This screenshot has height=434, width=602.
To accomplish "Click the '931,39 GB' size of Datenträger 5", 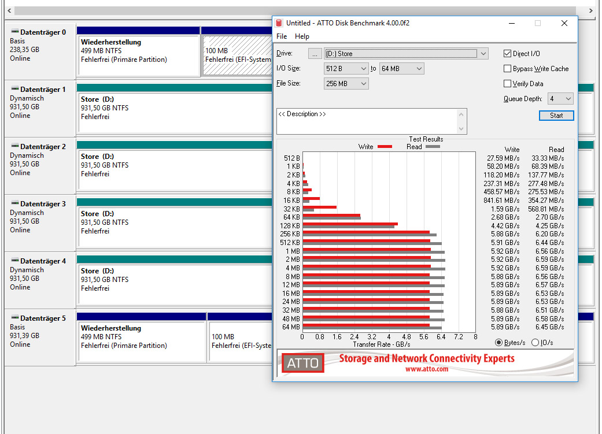I will (x=24, y=335).
